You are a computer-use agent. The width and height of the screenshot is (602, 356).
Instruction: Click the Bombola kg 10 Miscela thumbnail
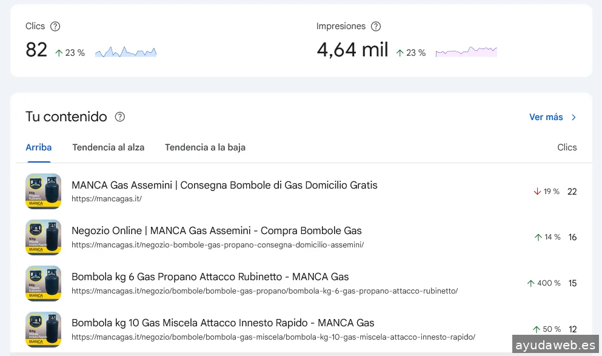(x=44, y=329)
